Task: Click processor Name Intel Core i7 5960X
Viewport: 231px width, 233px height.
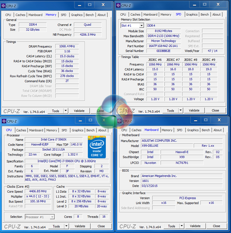Action: tap(54, 139)
